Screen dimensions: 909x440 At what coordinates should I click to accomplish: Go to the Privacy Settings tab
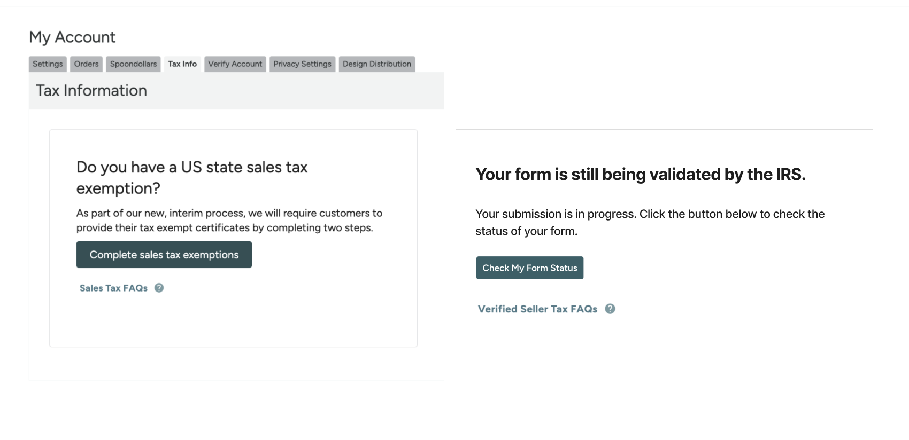(302, 64)
